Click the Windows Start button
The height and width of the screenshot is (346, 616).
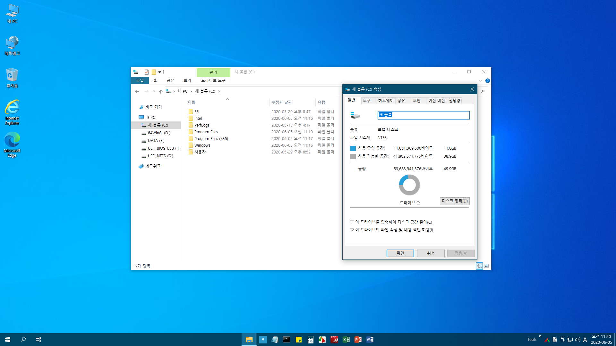pos(8,340)
